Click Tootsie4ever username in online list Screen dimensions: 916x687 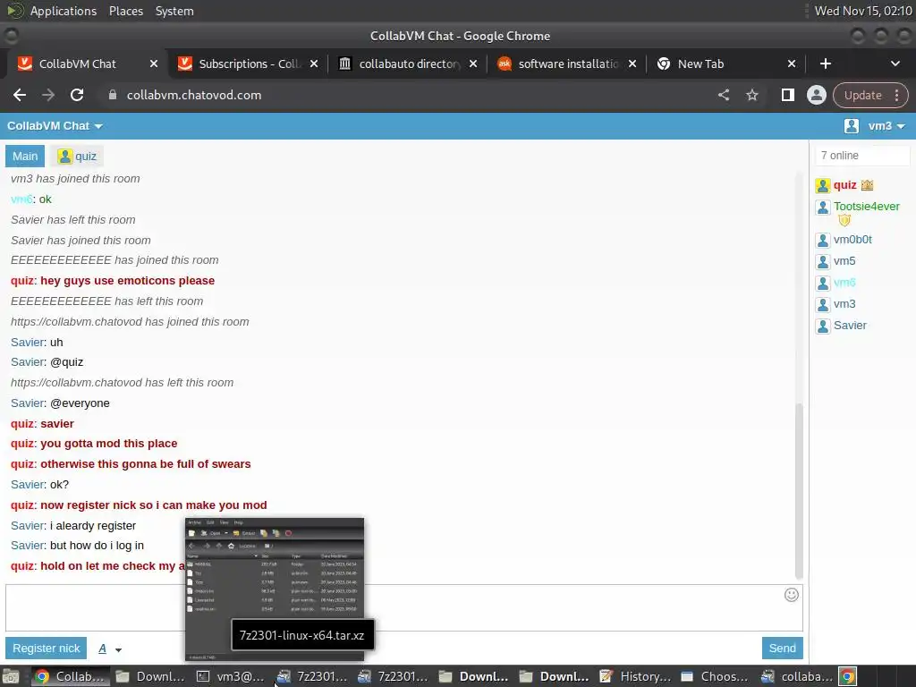coord(866,207)
